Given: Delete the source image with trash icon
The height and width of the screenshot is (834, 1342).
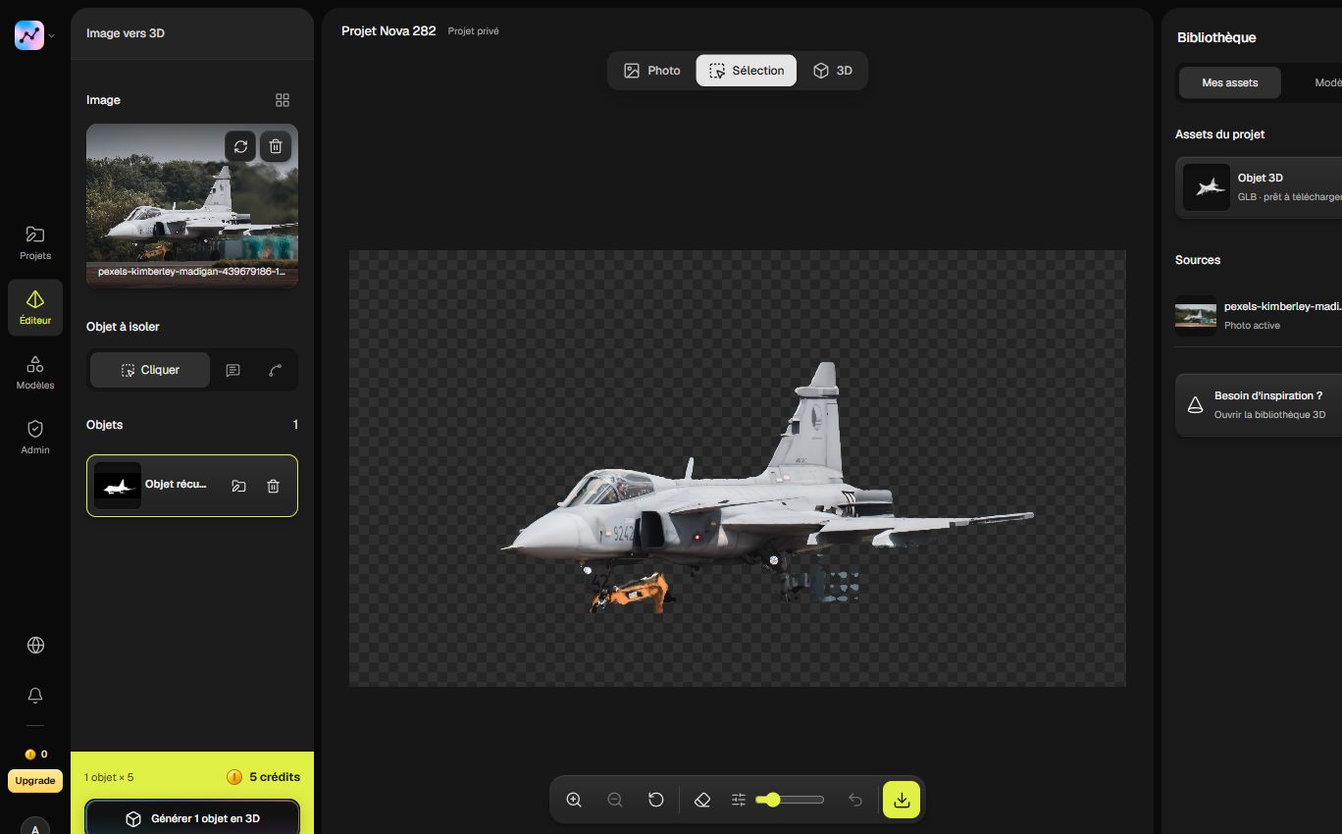Looking at the screenshot, I should [x=276, y=146].
